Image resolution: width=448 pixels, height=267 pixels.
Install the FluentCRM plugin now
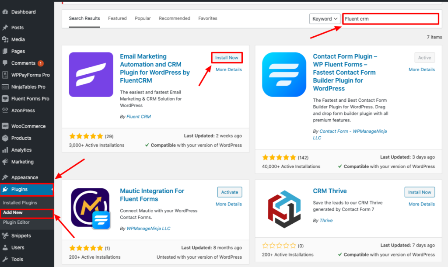point(227,58)
